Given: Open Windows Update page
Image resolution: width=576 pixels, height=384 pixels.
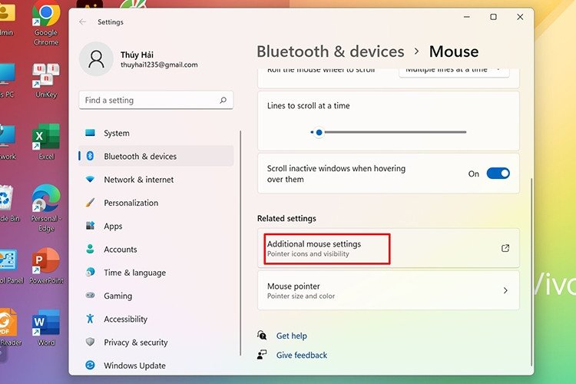Looking at the screenshot, I should 156,366.
